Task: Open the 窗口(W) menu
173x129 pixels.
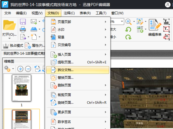Action: (x=117, y=13)
